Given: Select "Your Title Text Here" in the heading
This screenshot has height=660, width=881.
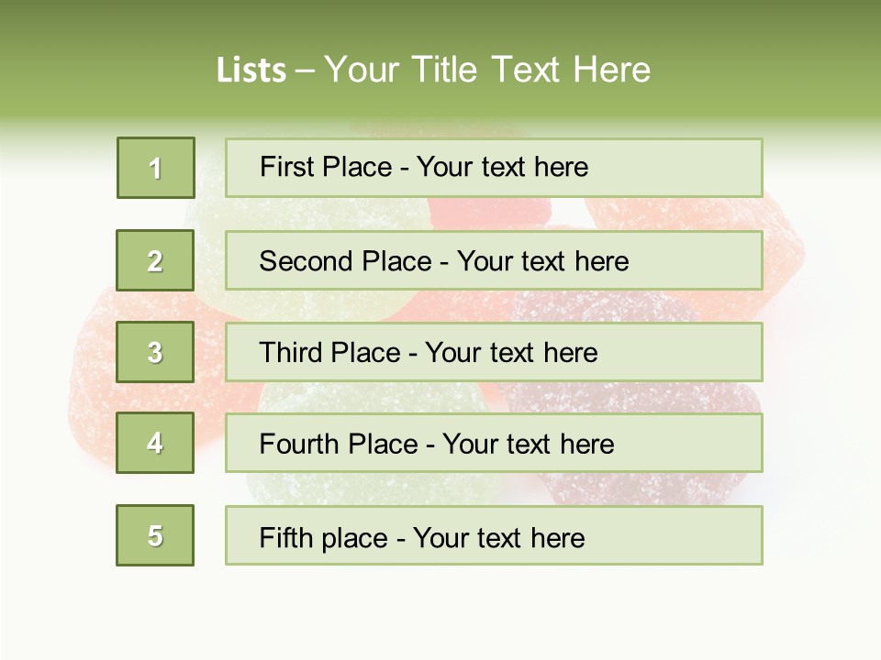Looking at the screenshot, I should (487, 71).
